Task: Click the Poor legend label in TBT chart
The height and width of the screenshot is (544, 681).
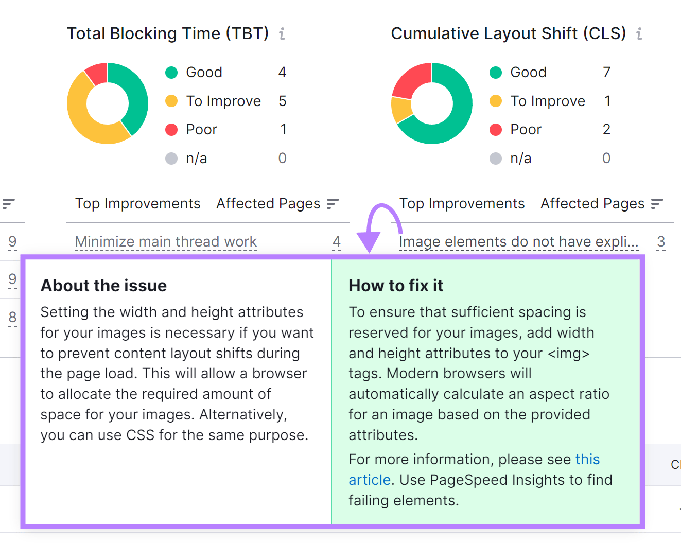Action: [x=201, y=129]
